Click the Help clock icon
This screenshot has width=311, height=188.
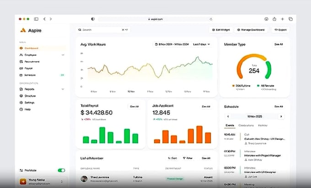[x=21, y=109]
